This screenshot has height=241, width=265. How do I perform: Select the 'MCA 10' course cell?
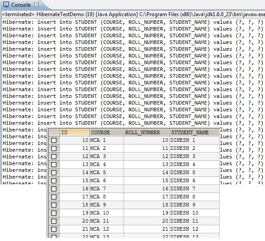pos(106,213)
